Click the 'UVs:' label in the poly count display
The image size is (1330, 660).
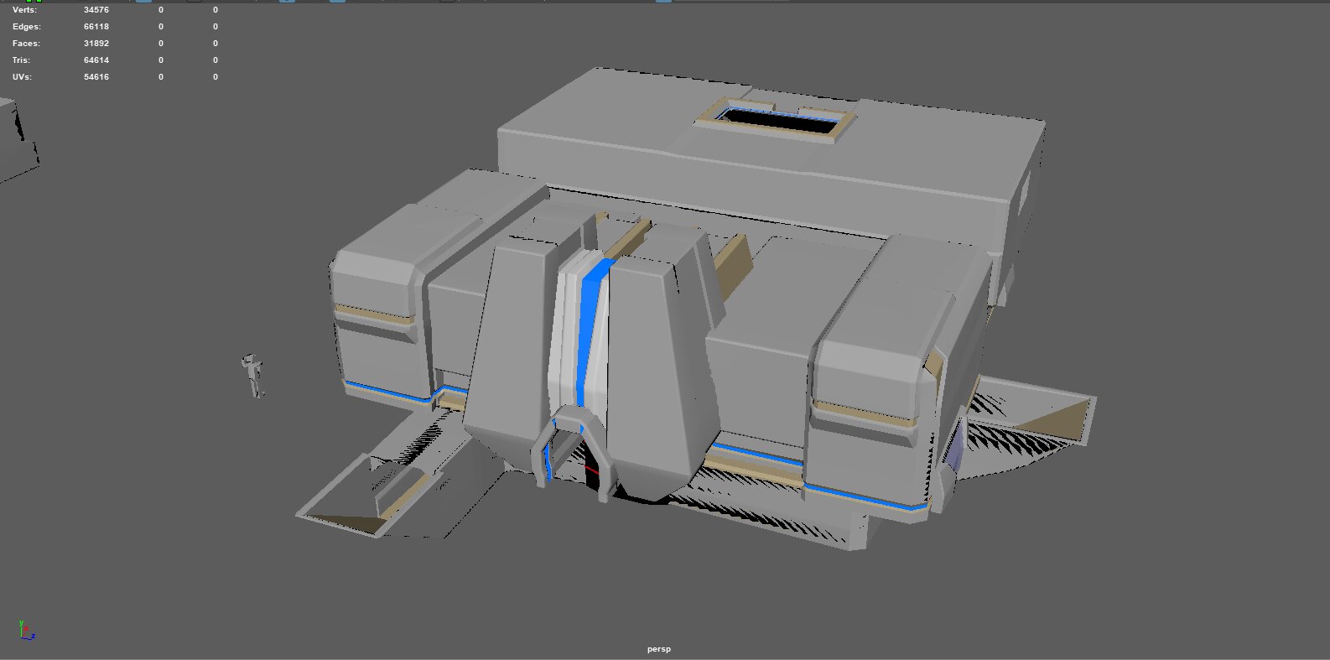pos(23,77)
